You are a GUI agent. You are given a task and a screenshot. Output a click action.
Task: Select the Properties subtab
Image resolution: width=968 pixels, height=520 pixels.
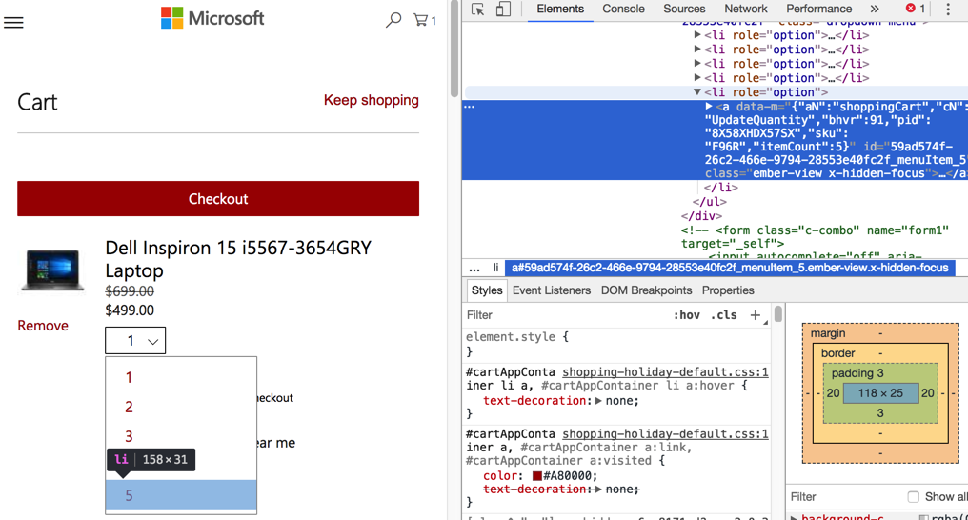(x=728, y=290)
